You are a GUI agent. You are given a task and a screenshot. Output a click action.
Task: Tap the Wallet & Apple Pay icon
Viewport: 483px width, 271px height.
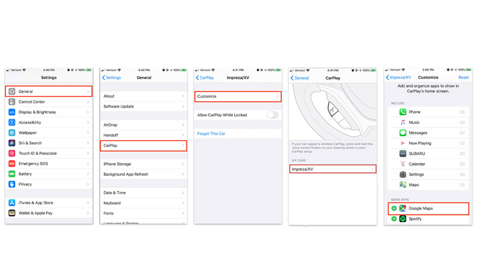coord(11,213)
